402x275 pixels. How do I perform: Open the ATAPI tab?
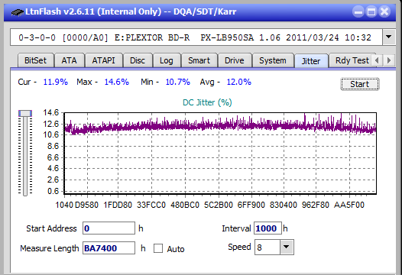tap(104, 60)
